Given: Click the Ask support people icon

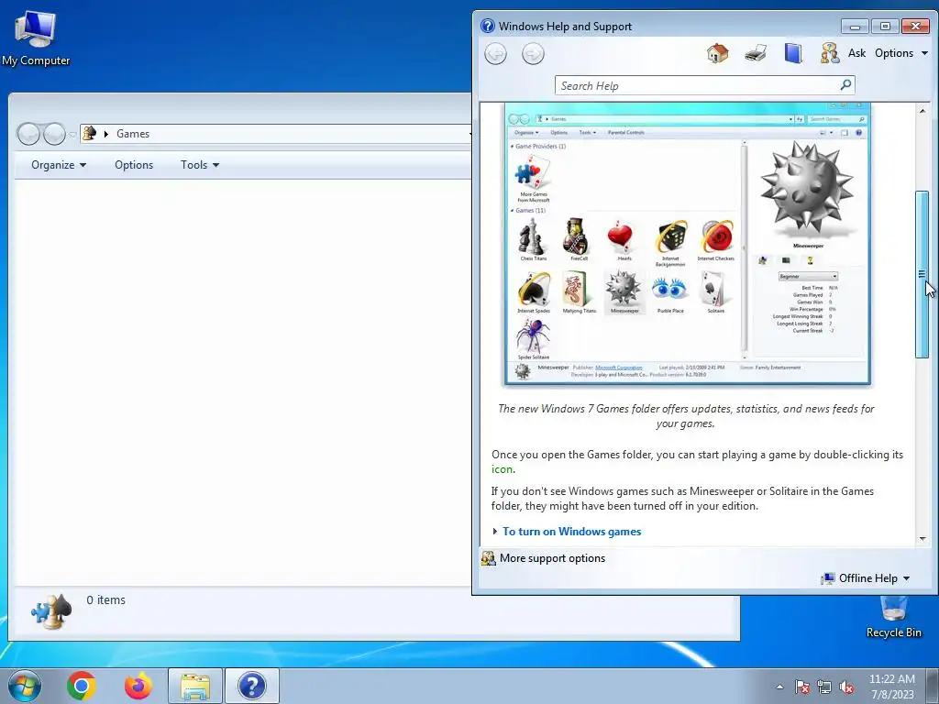Looking at the screenshot, I should [829, 53].
